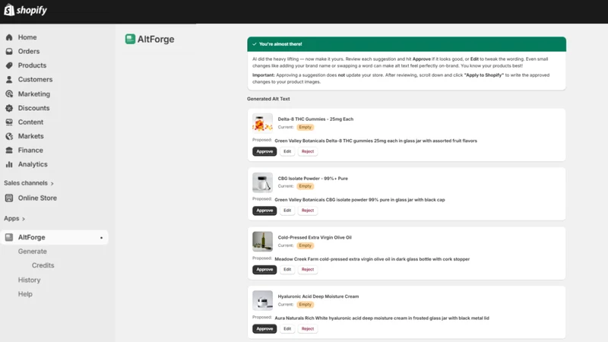This screenshot has width=608, height=342.
Task: Click the Markets globe icon
Action: (9, 136)
